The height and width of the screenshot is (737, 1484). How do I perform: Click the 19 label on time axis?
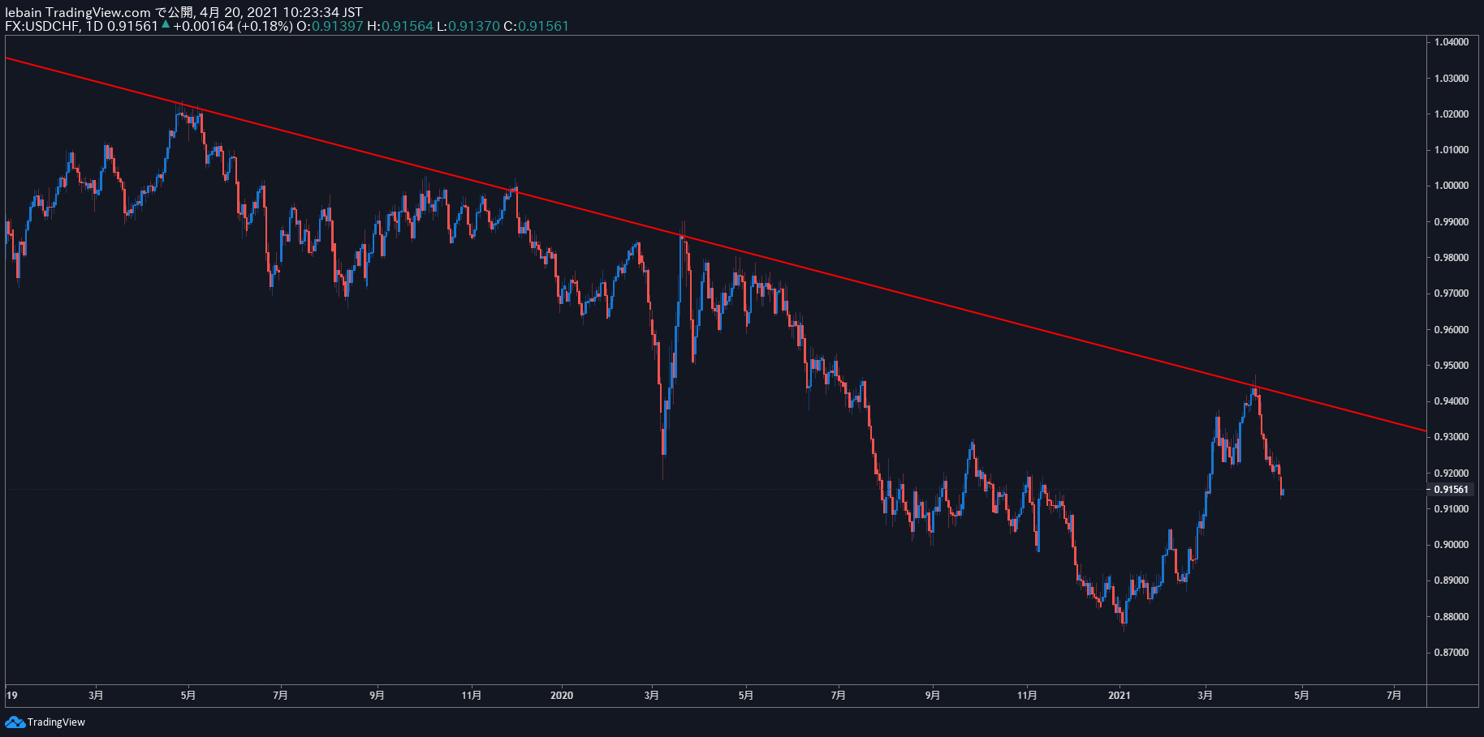pyautogui.click(x=11, y=696)
